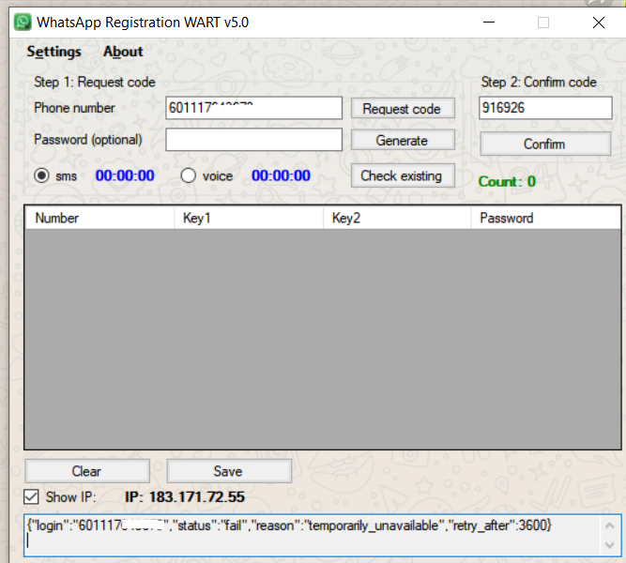Click the sms timer 00:00:00
Screen dimensions: 626x563
(x=125, y=175)
